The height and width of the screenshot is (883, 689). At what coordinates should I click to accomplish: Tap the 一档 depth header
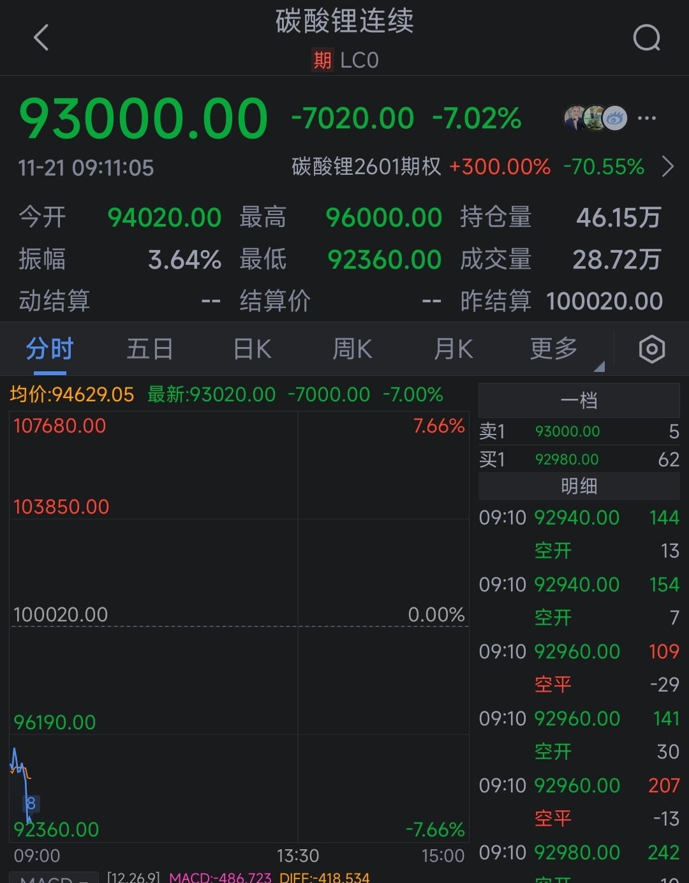click(579, 401)
